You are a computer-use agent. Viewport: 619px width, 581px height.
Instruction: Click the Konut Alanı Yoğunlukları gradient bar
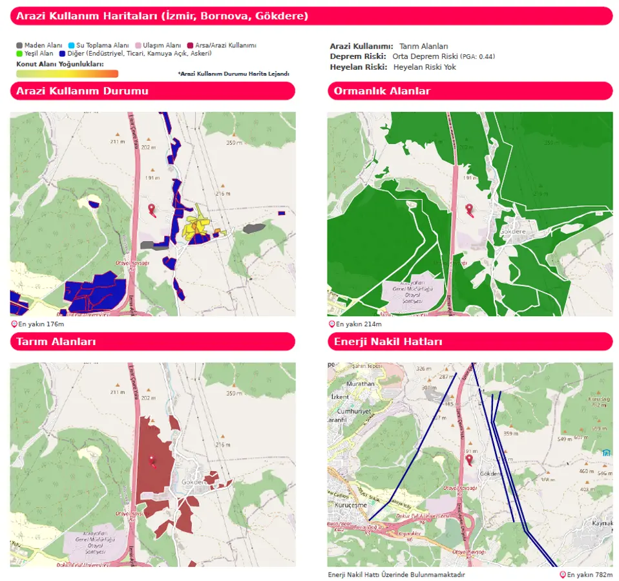(x=67, y=73)
